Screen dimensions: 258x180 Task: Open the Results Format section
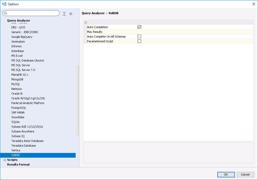(x=18, y=164)
